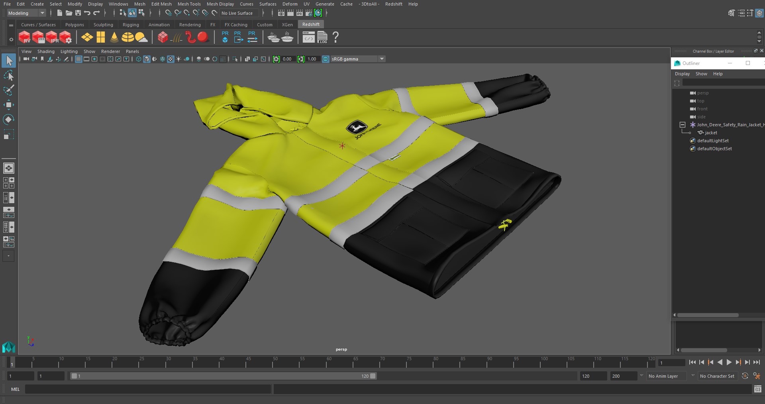
Task: Click the red sphere shelf icon
Action: (x=203, y=37)
